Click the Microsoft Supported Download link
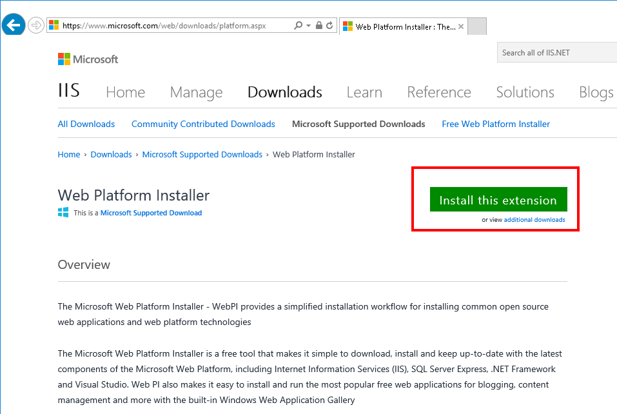 (x=151, y=213)
